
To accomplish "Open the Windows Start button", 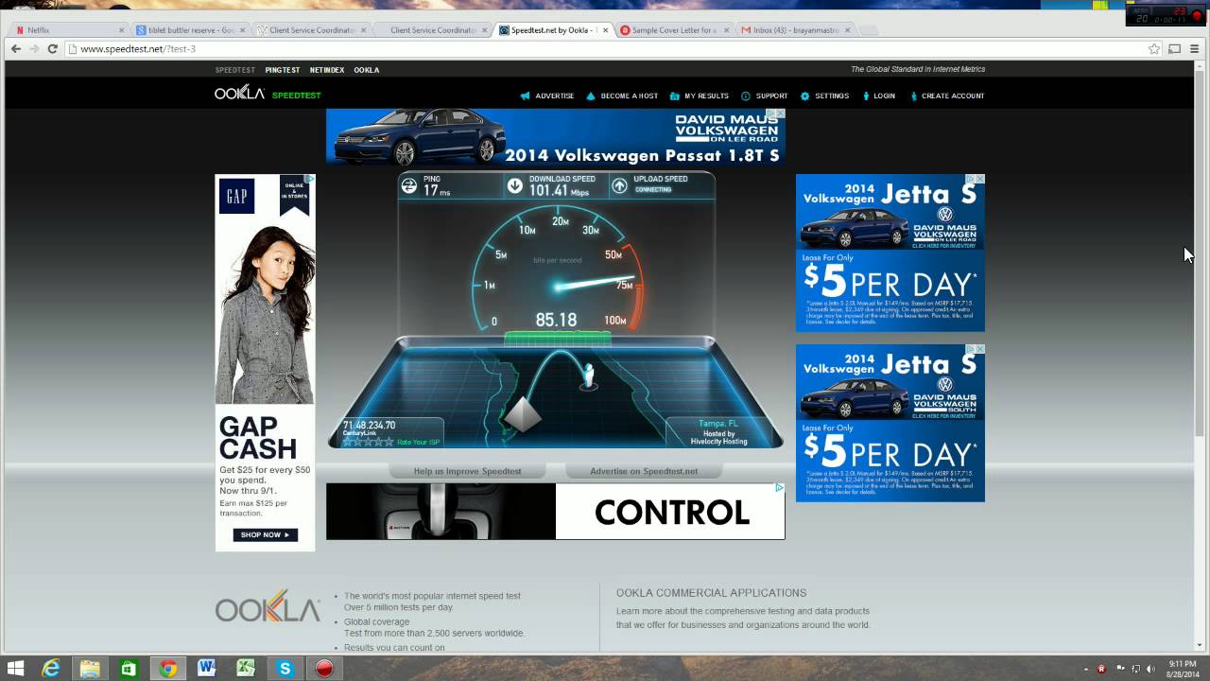I will tap(16, 668).
